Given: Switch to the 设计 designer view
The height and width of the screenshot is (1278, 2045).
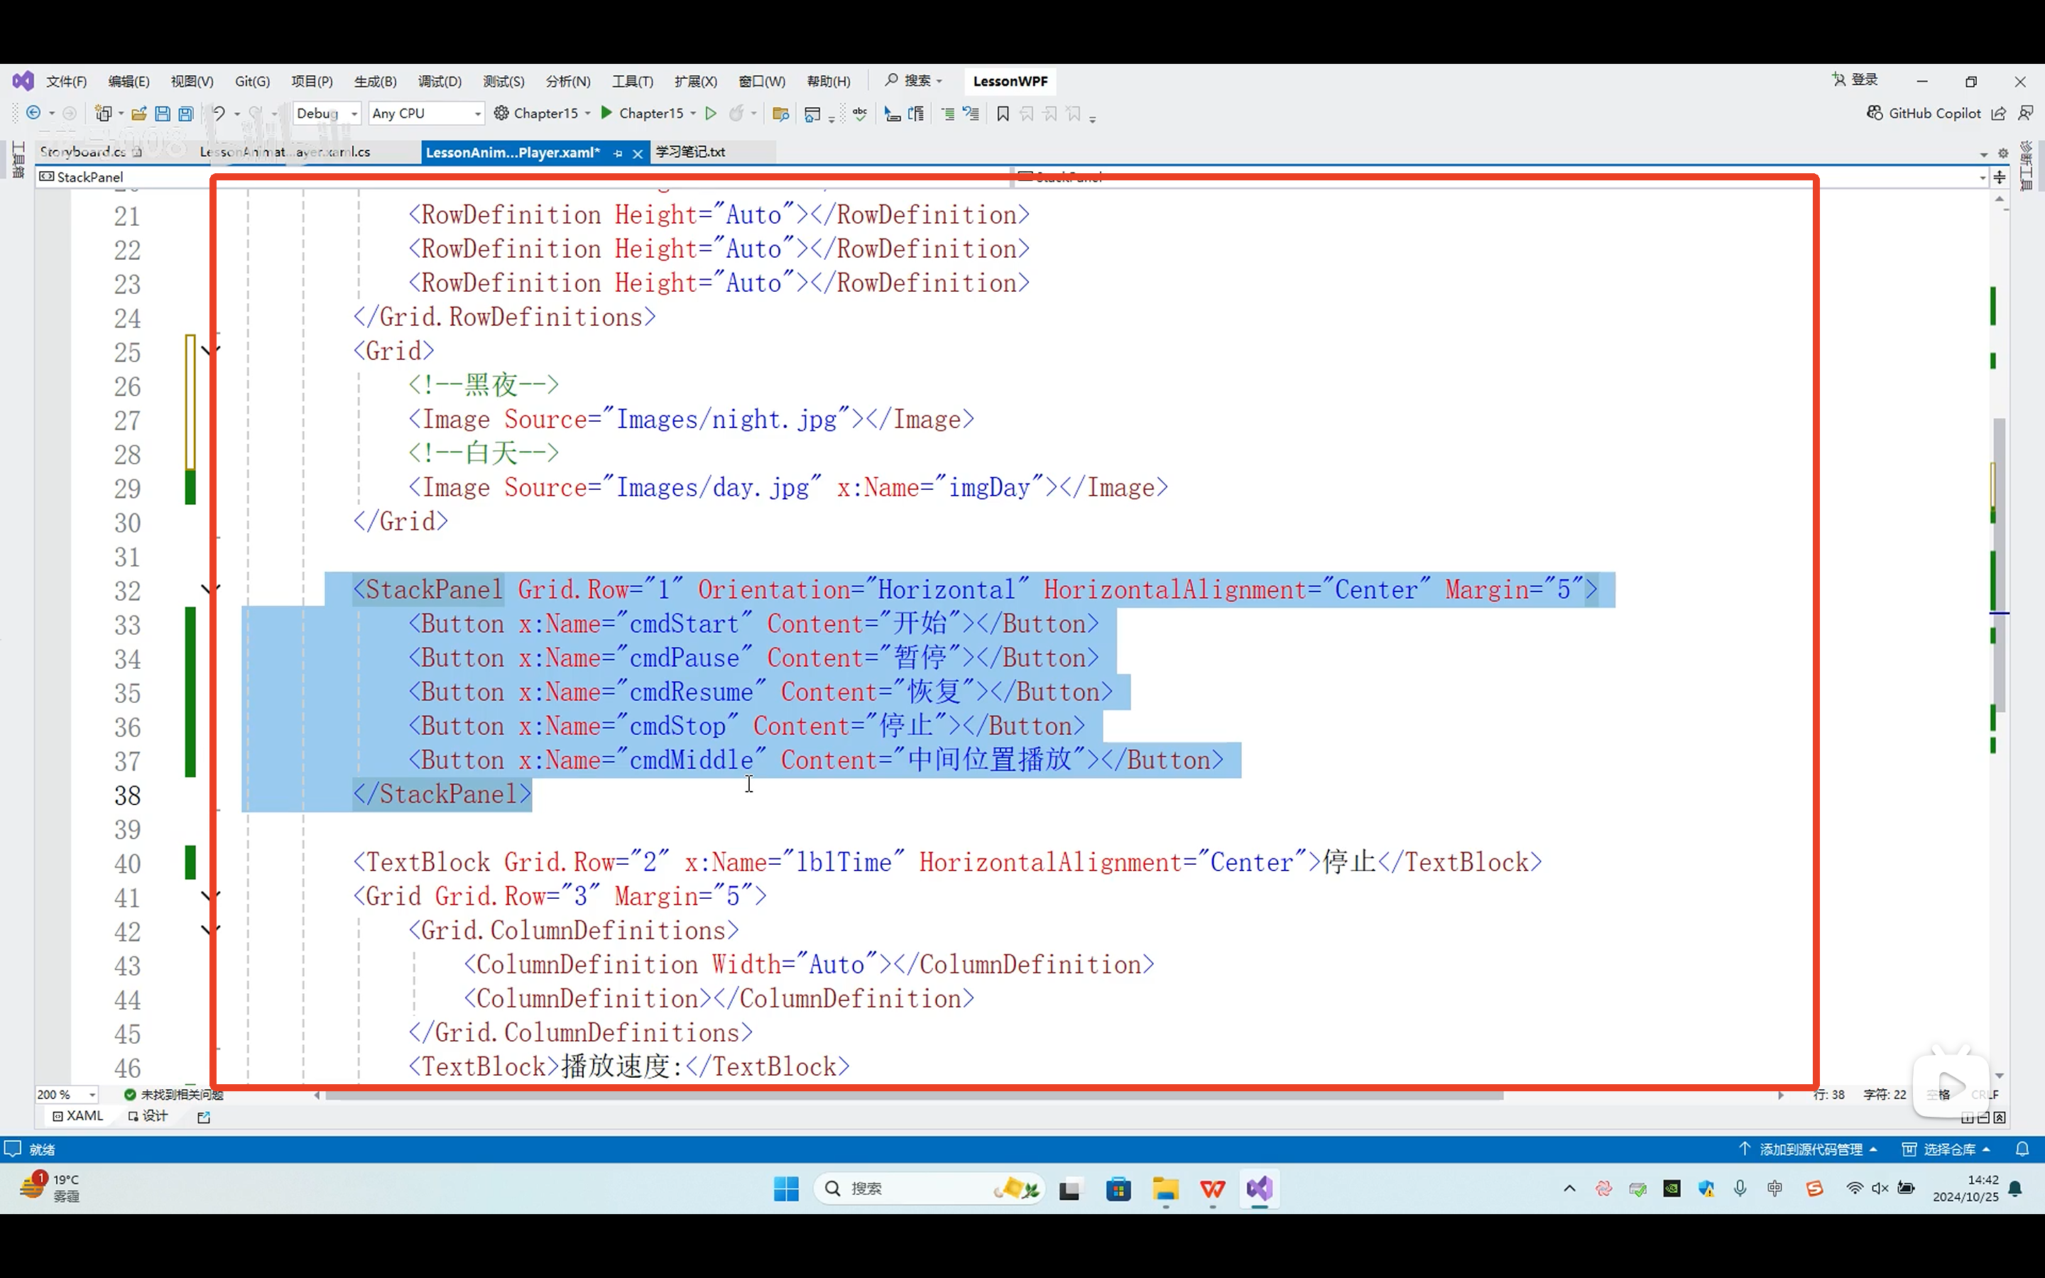Looking at the screenshot, I should (x=148, y=1115).
